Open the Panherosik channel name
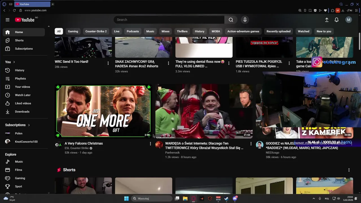The image size is (361, 203). coord(172,153)
